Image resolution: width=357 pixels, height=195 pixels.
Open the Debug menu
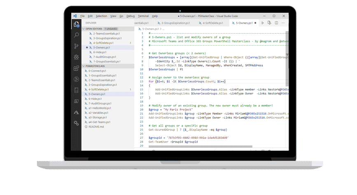click(x=131, y=16)
